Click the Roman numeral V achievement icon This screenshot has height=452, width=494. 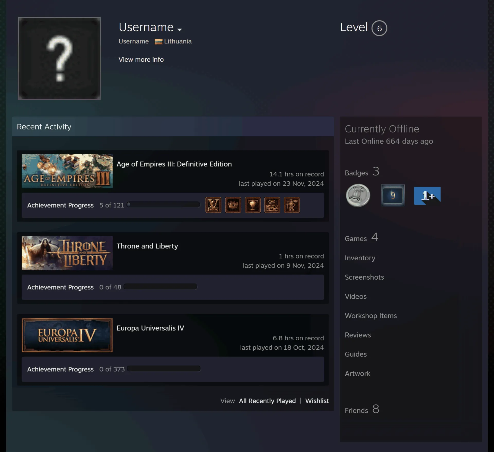pos(213,205)
